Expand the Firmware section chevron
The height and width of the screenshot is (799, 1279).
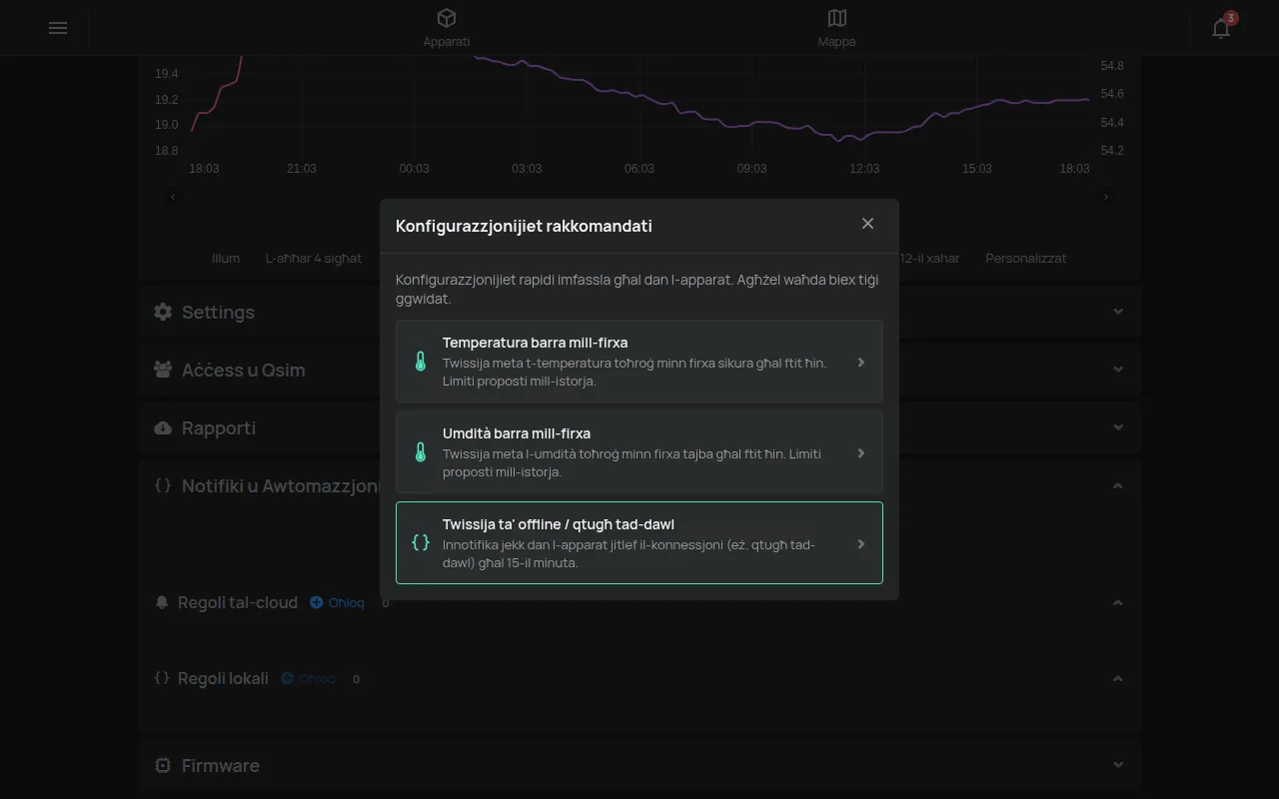[1118, 766]
